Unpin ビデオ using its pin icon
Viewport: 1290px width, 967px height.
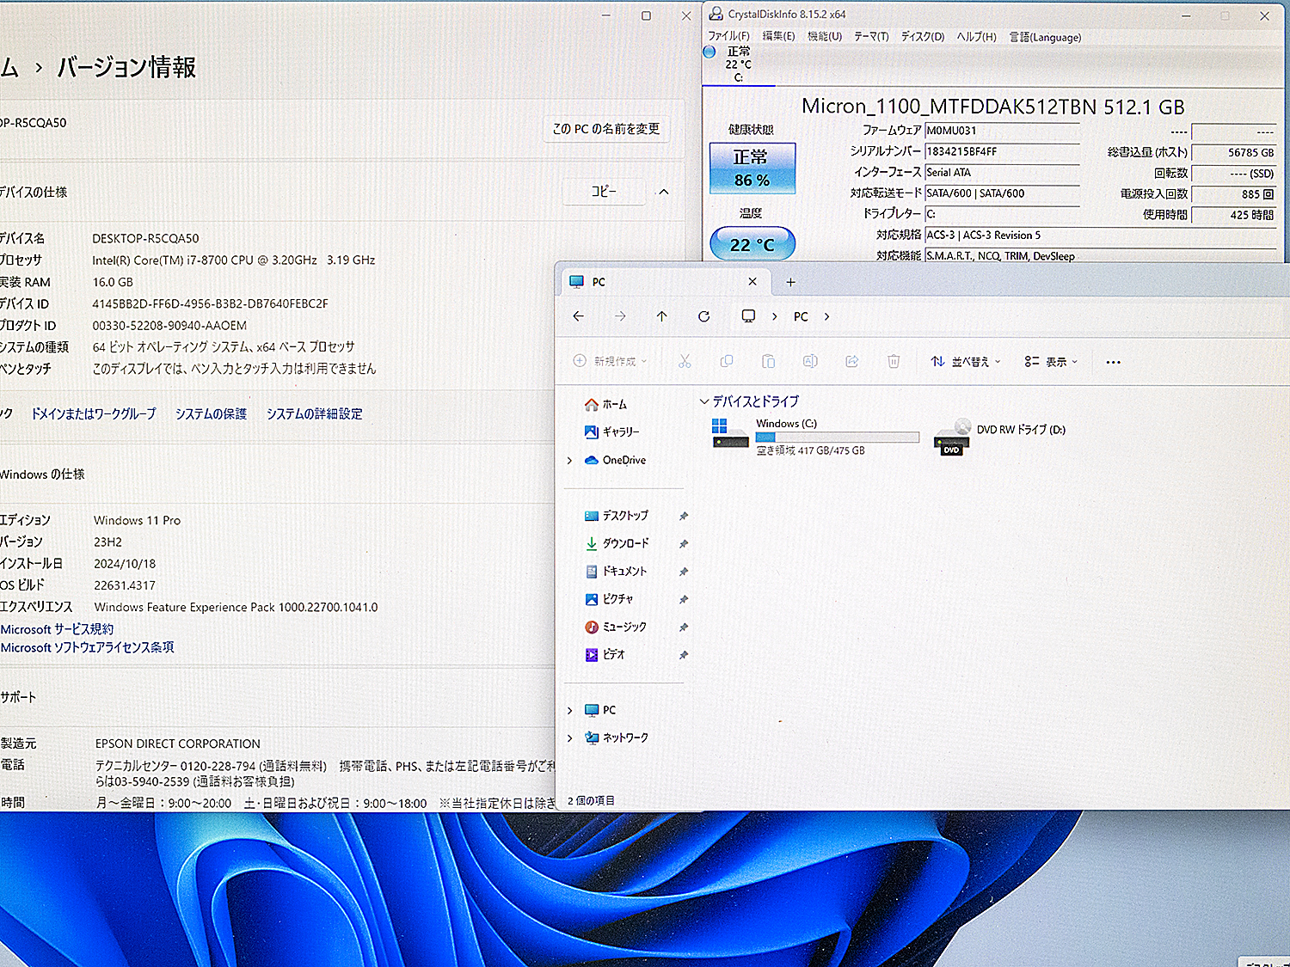click(684, 655)
